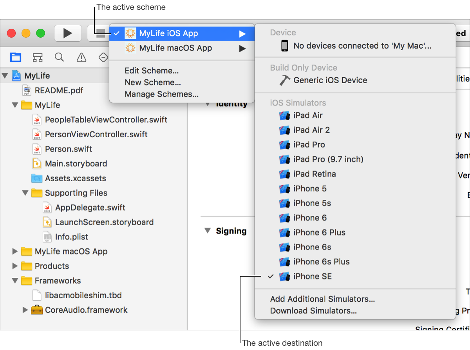Open MyLife macOS App scheme submenu
The image size is (470, 350).
coord(175,48)
